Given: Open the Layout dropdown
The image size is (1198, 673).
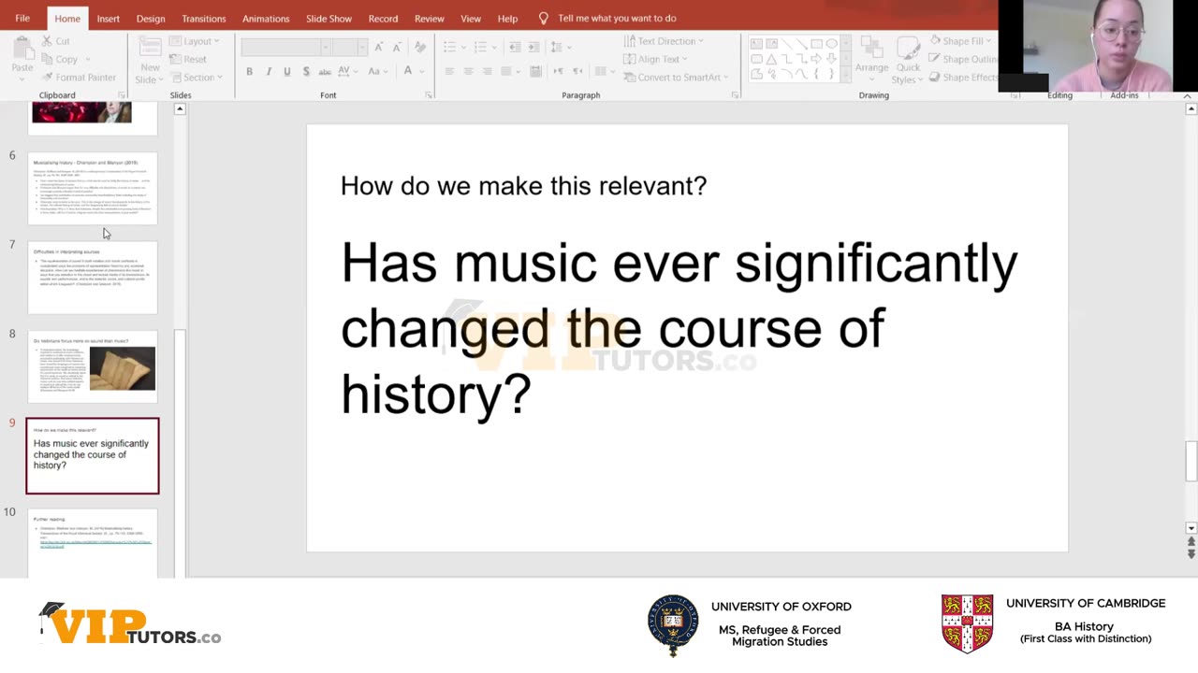Looking at the screenshot, I should pos(195,41).
